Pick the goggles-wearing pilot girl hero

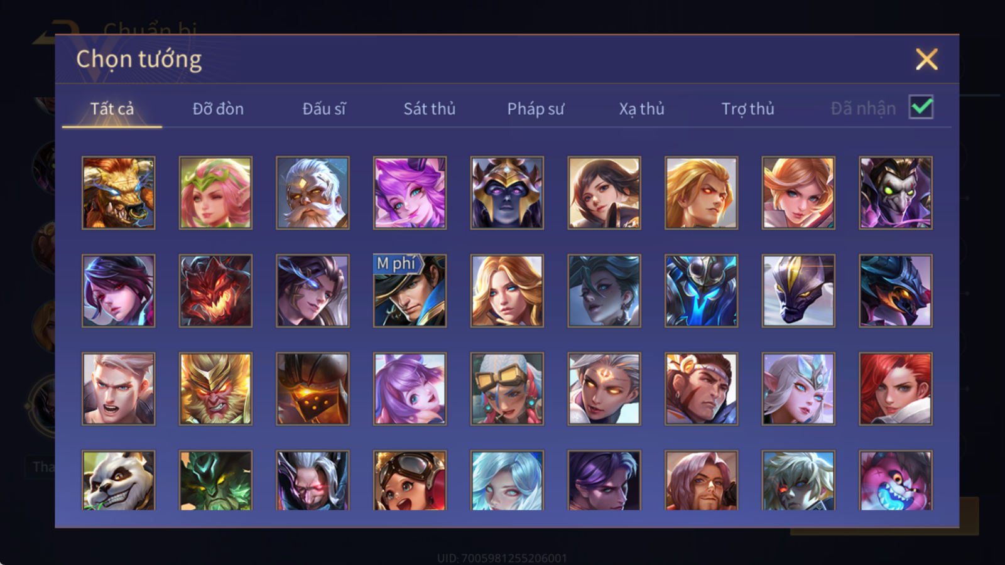tap(410, 480)
